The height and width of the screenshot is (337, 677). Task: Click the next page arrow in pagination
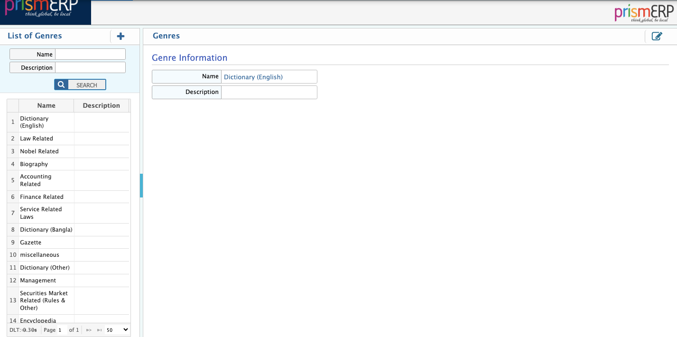(88, 329)
